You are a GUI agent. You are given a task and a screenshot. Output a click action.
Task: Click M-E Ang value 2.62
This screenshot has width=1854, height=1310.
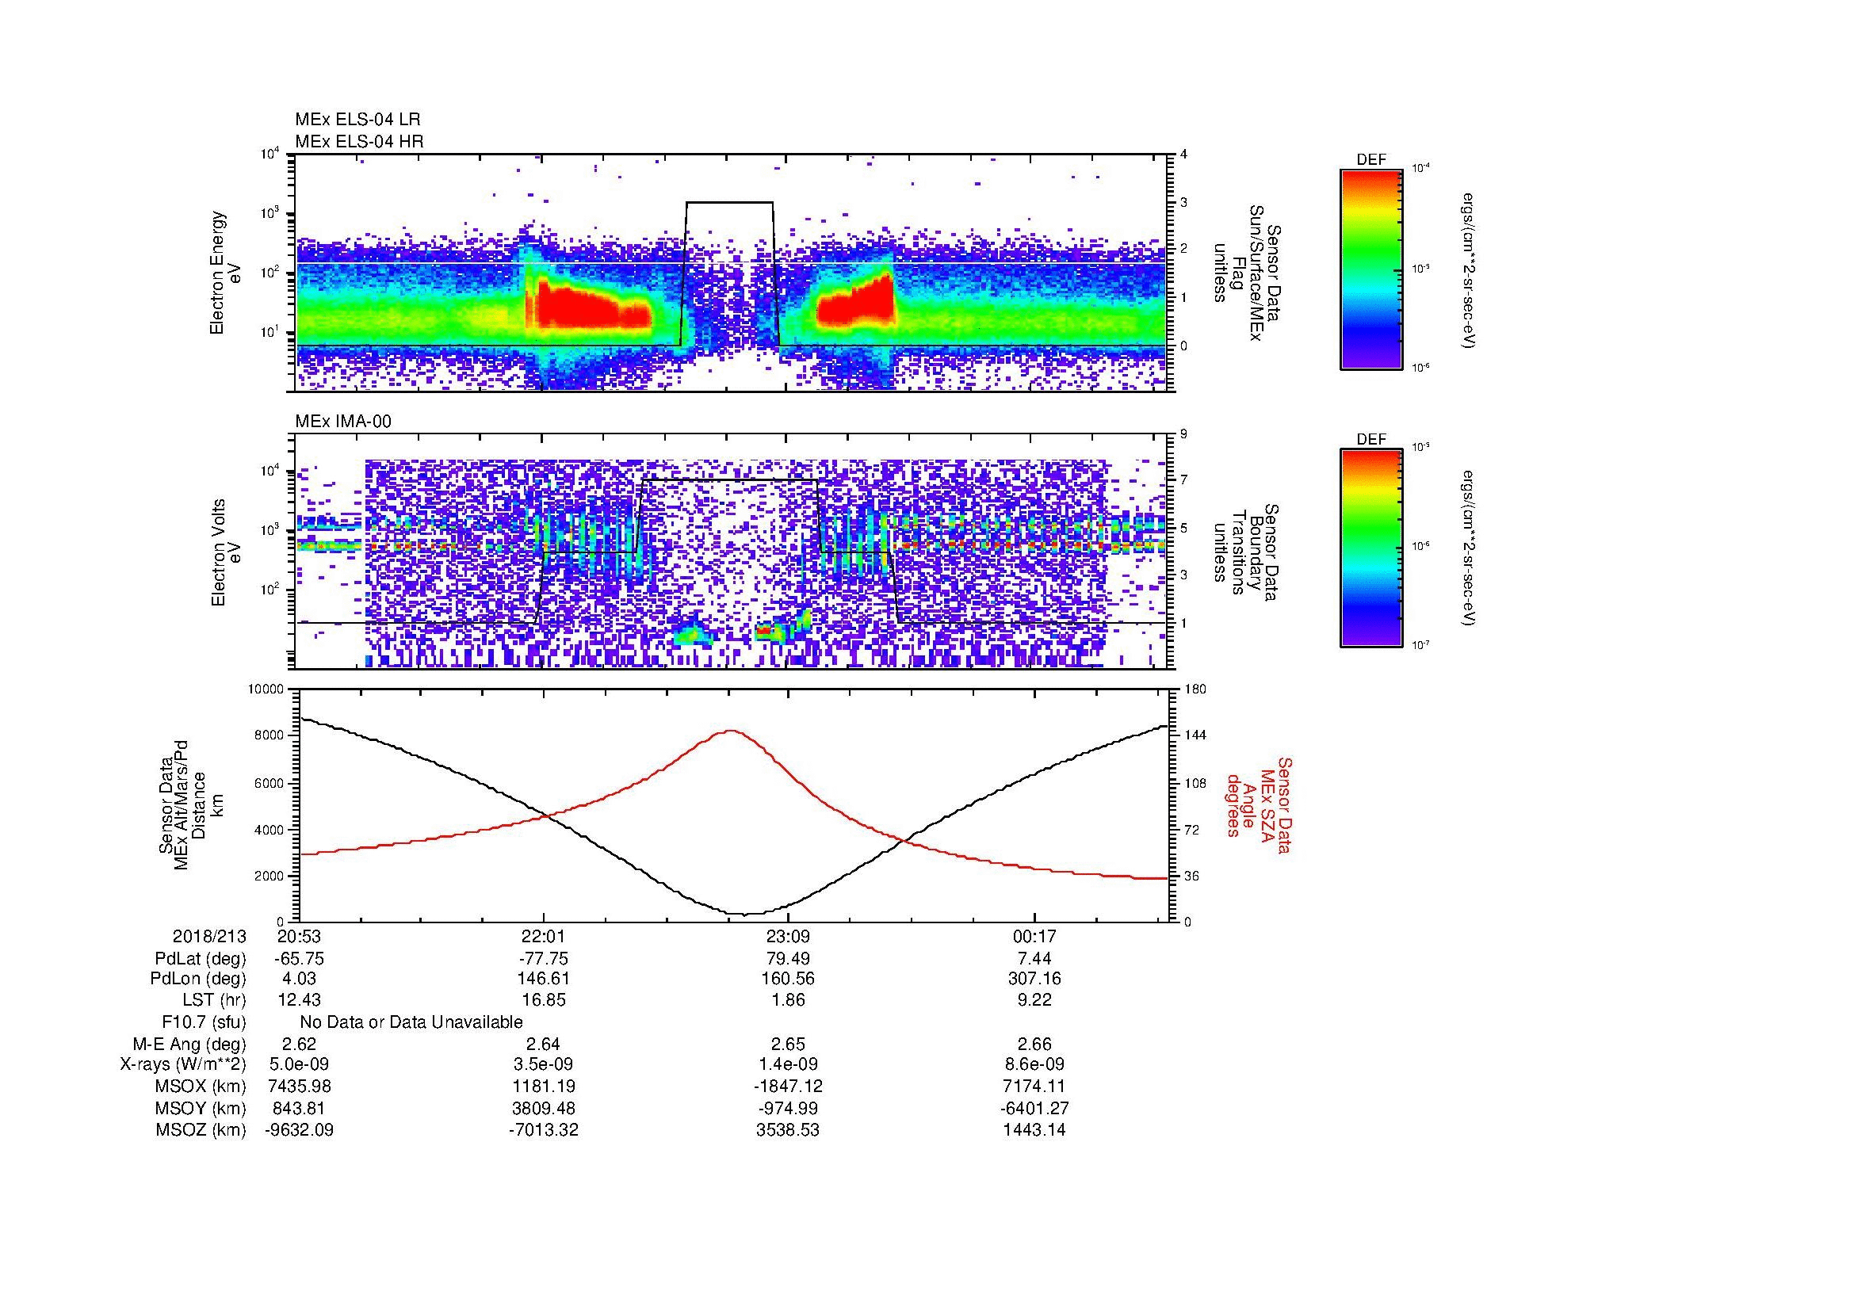[x=299, y=1045]
